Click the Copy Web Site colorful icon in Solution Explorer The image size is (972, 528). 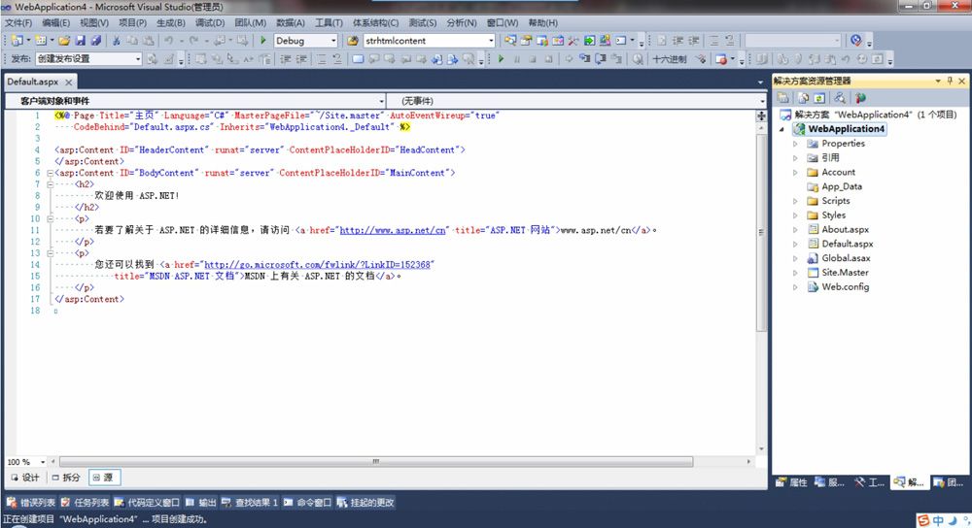[x=860, y=98]
